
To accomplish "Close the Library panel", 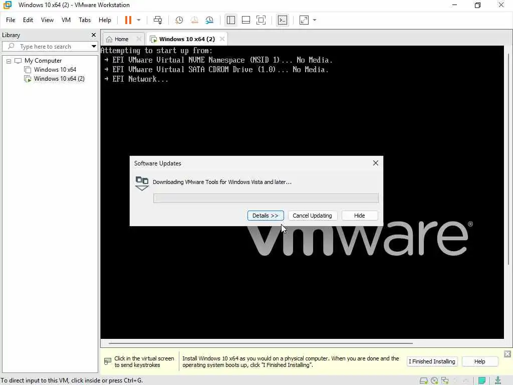I will [94, 35].
